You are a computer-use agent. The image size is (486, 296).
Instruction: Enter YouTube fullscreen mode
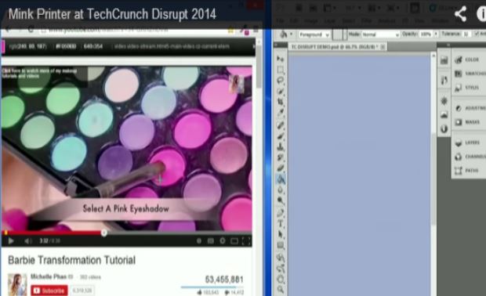click(x=246, y=241)
